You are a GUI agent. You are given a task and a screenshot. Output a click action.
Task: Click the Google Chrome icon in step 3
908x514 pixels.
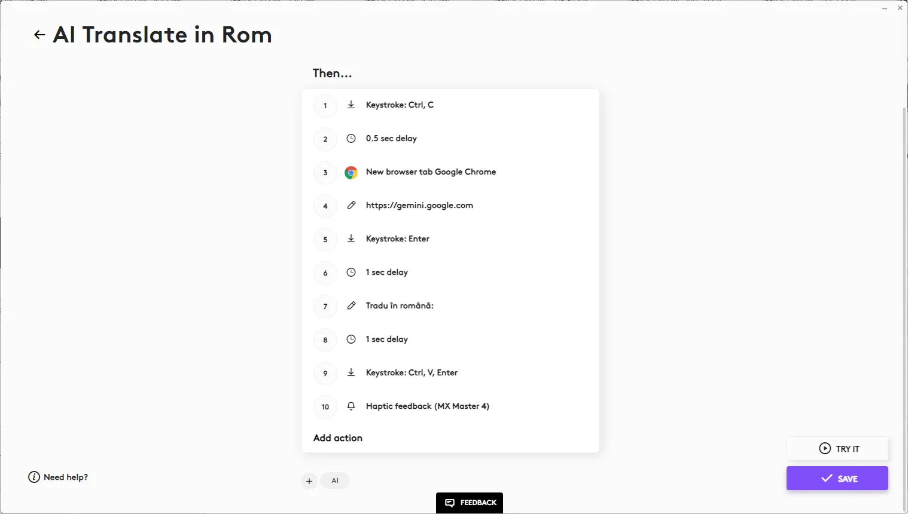(x=351, y=173)
